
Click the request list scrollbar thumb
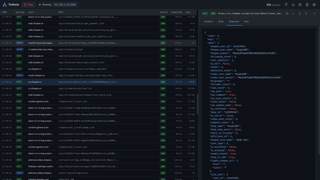[198, 104]
